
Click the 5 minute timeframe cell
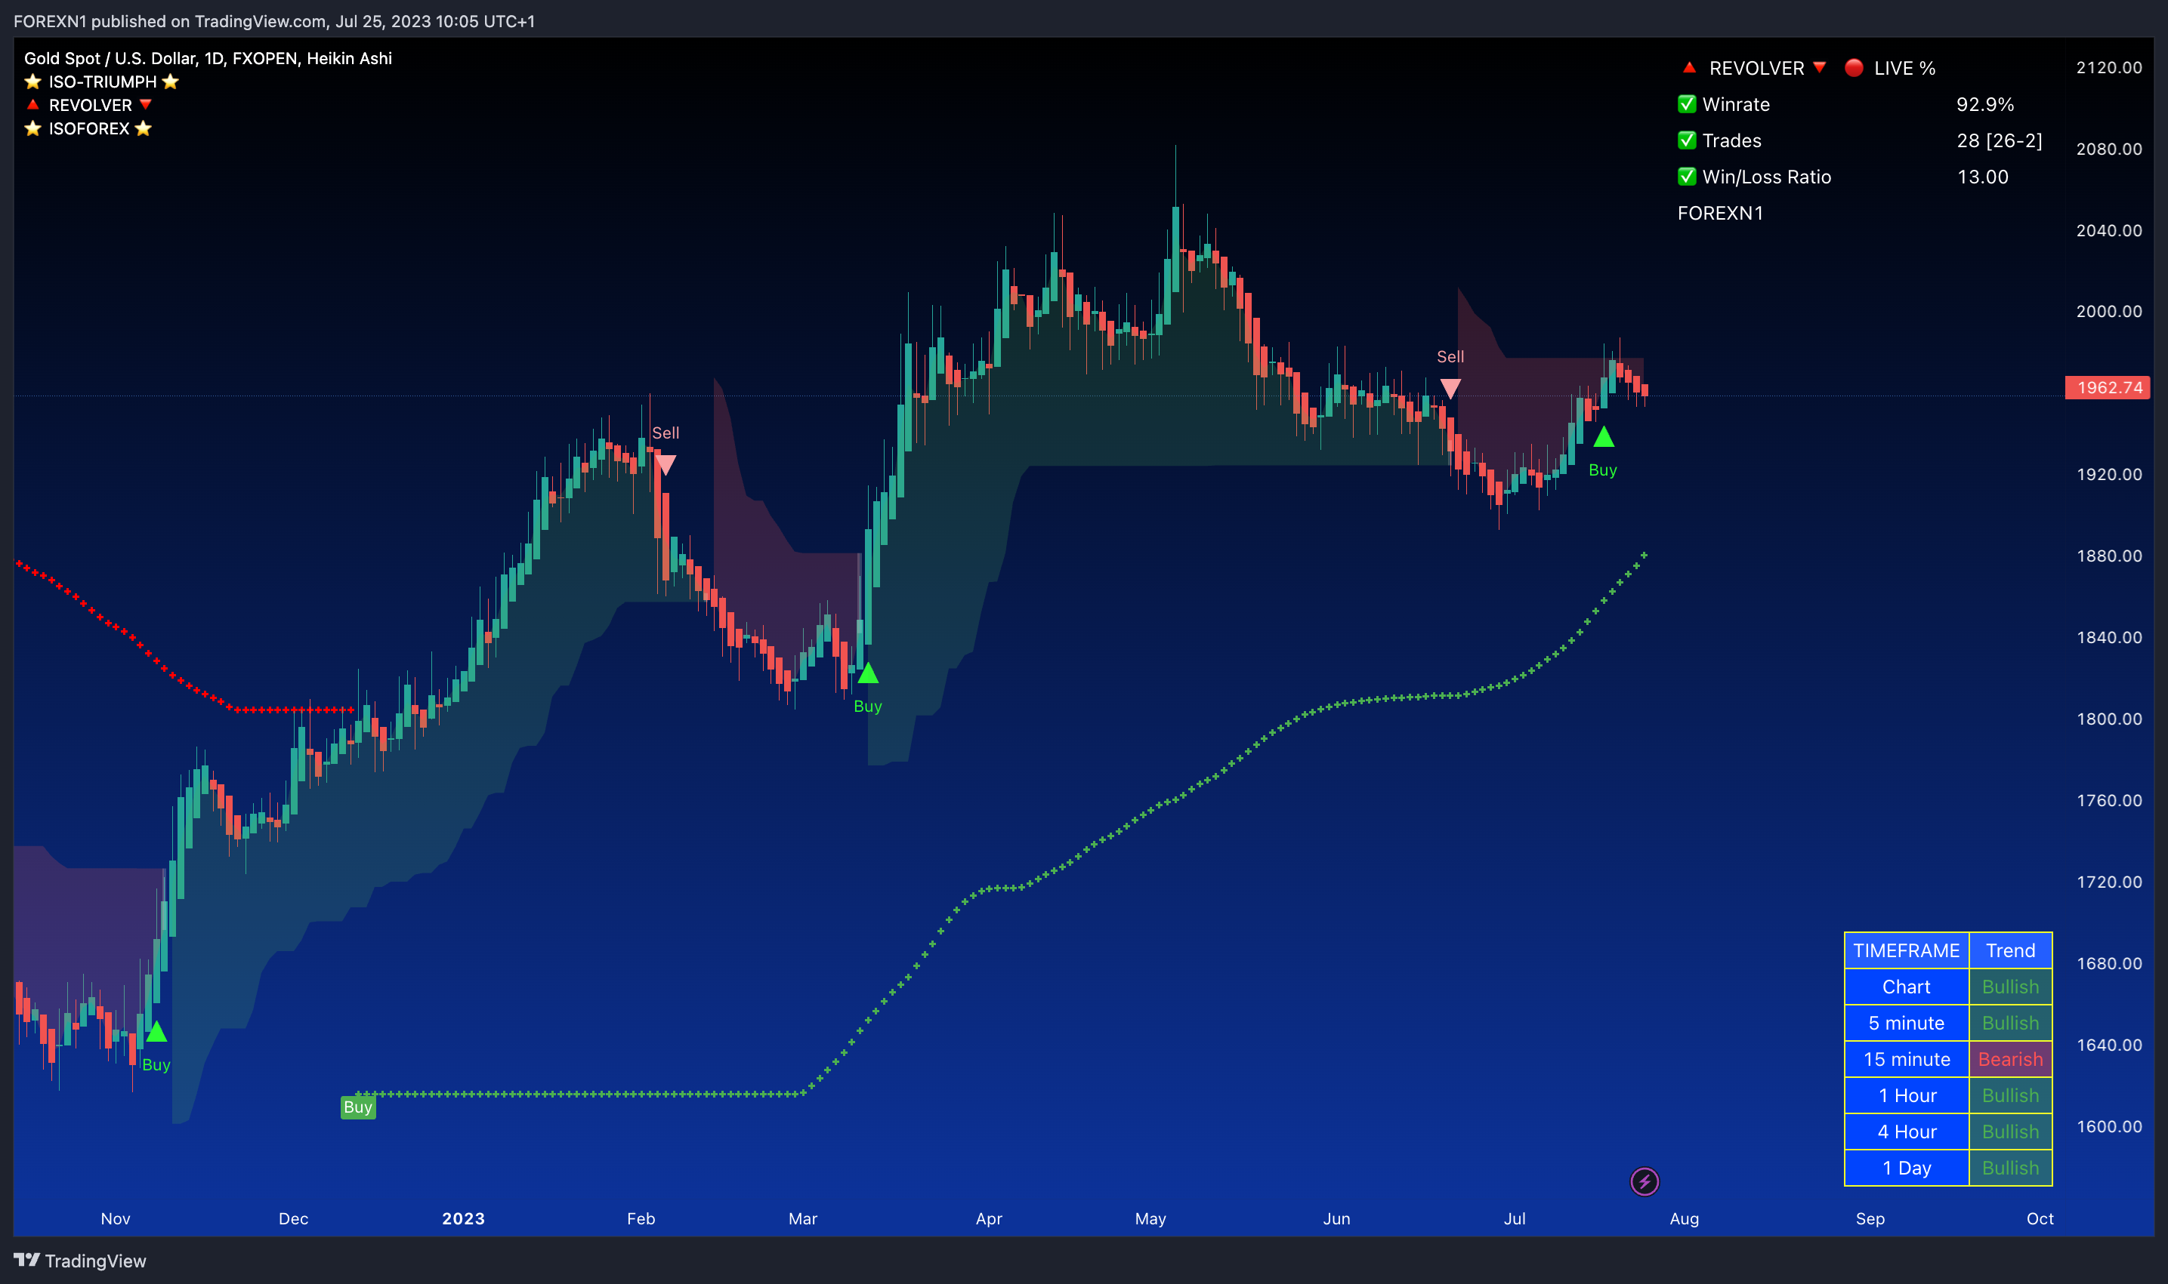[x=1907, y=1023]
